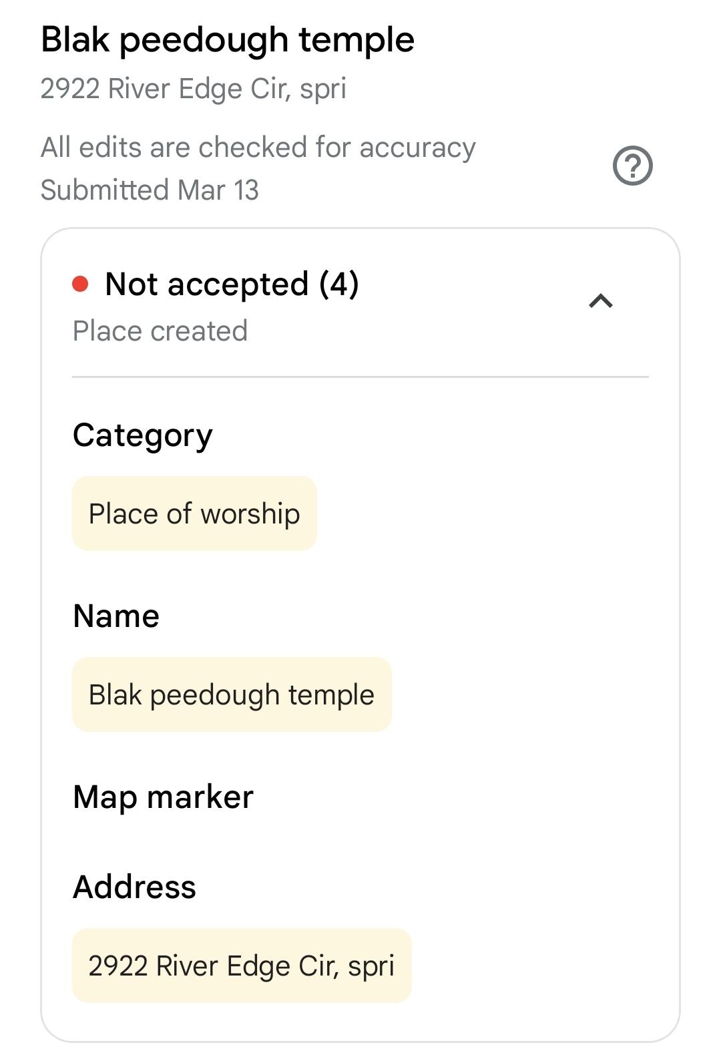Click the "Address" field label
The height and width of the screenshot is (1059, 721).
click(x=134, y=887)
